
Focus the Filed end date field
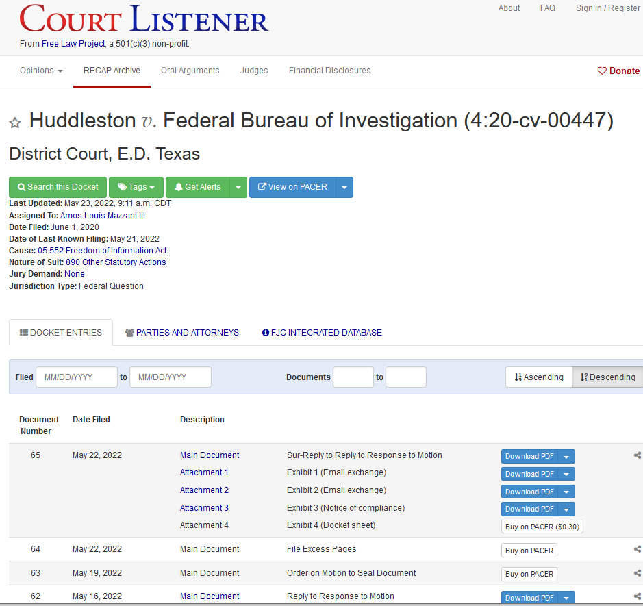(x=171, y=377)
